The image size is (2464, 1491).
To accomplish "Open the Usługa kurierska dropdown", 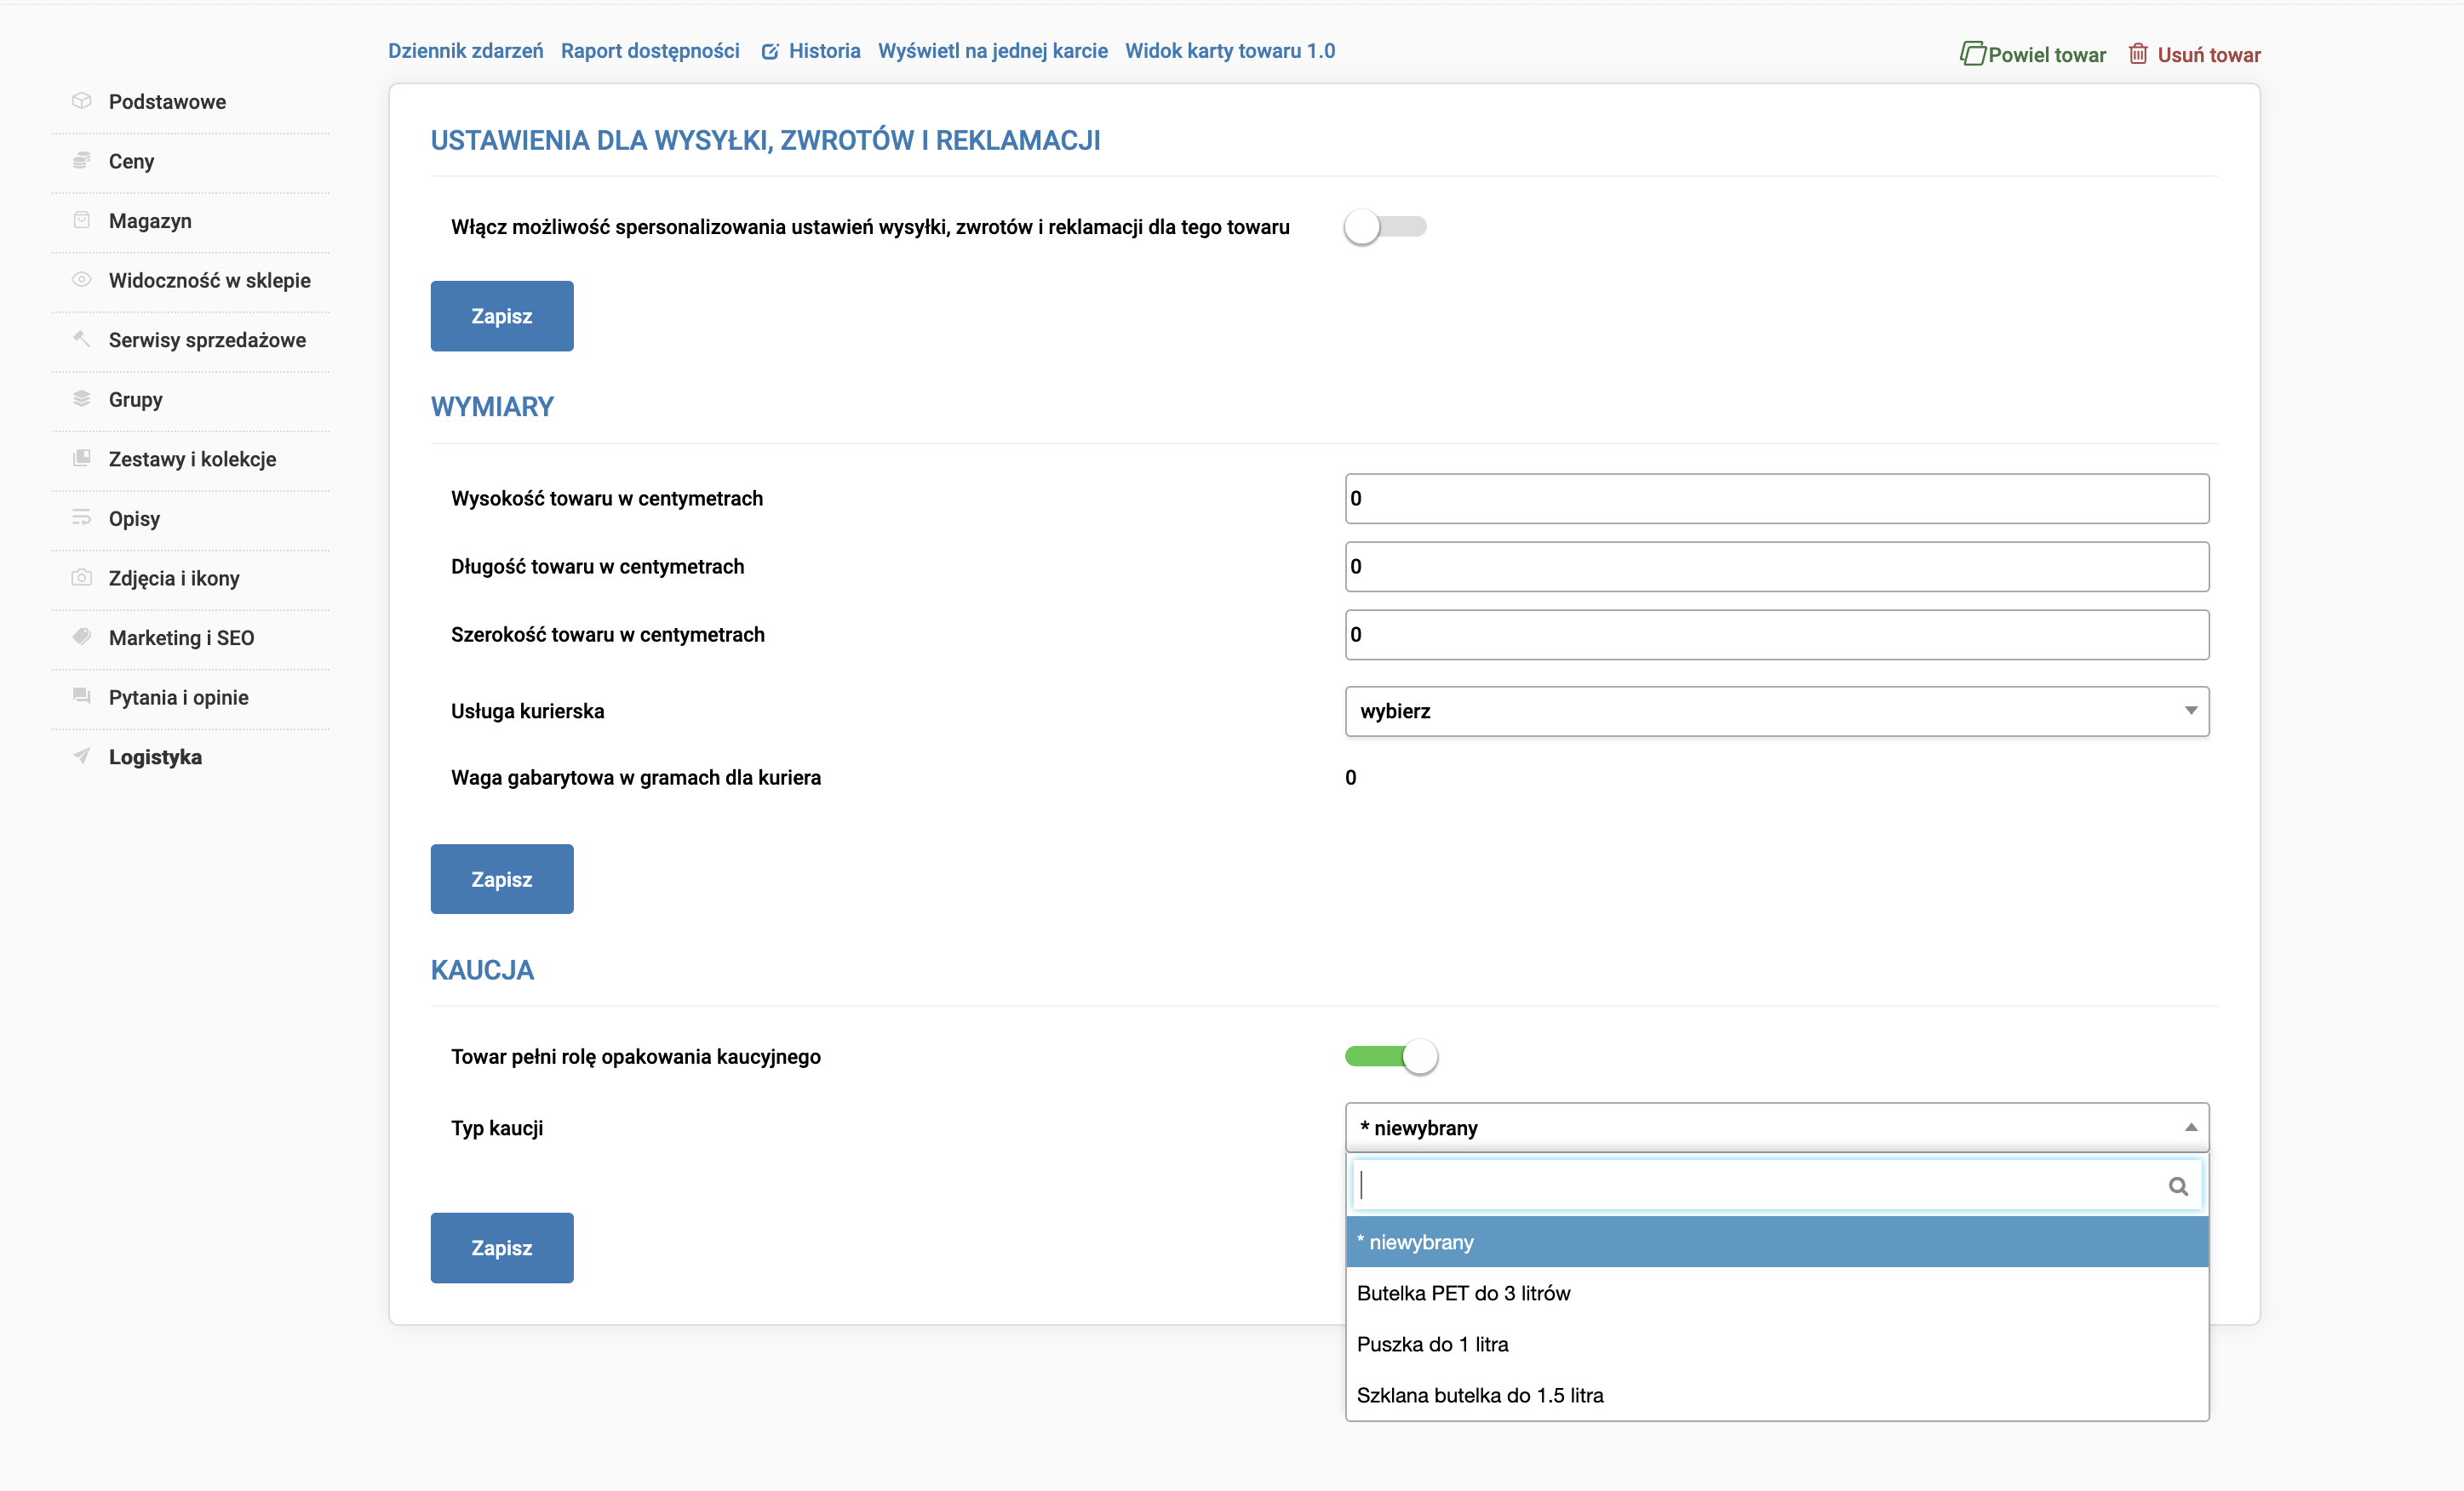I will [x=1777, y=711].
